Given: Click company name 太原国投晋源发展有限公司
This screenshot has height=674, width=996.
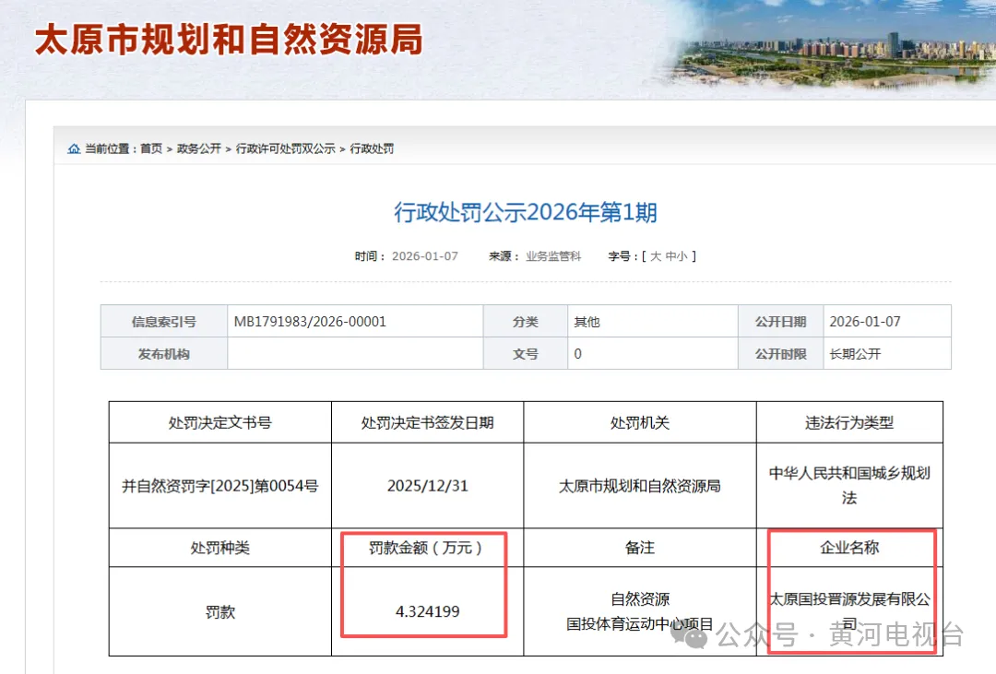Looking at the screenshot, I should click(x=849, y=611).
